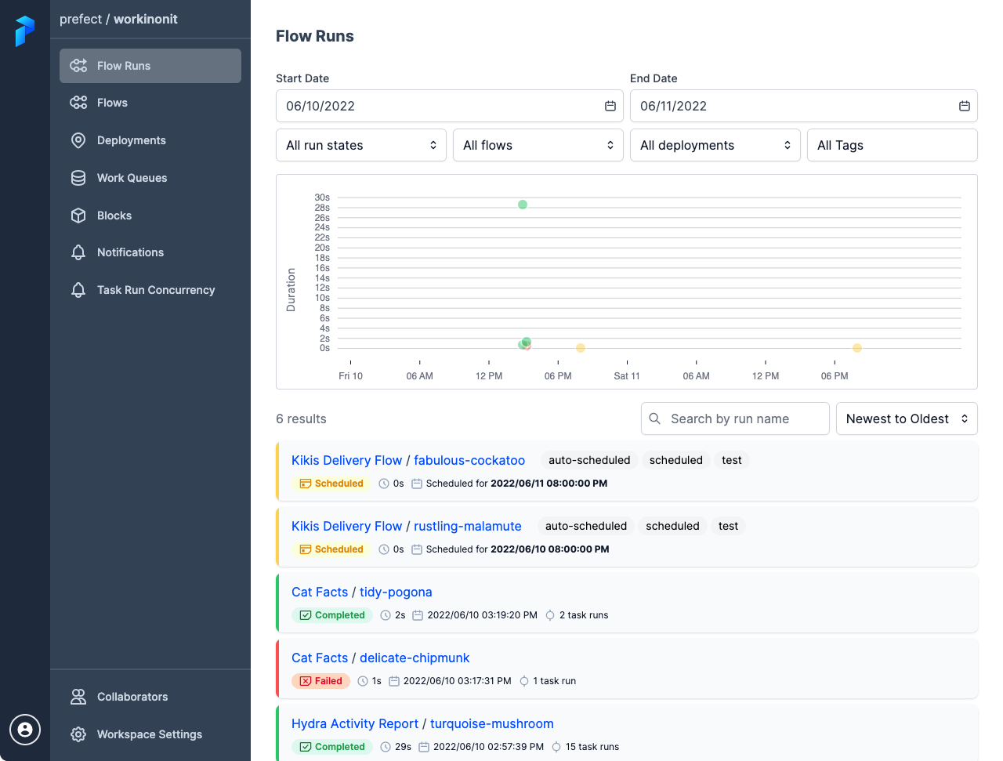Open Task Run Concurrency page
Image resolution: width=1003 pixels, height=761 pixels.
[150, 290]
